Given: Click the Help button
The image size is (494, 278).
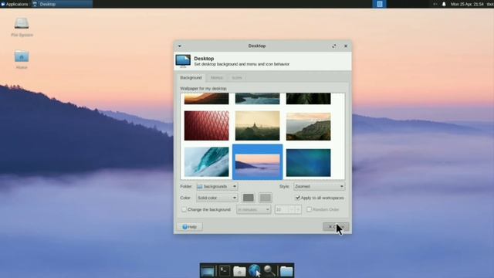Looking at the screenshot, I should 190,226.
